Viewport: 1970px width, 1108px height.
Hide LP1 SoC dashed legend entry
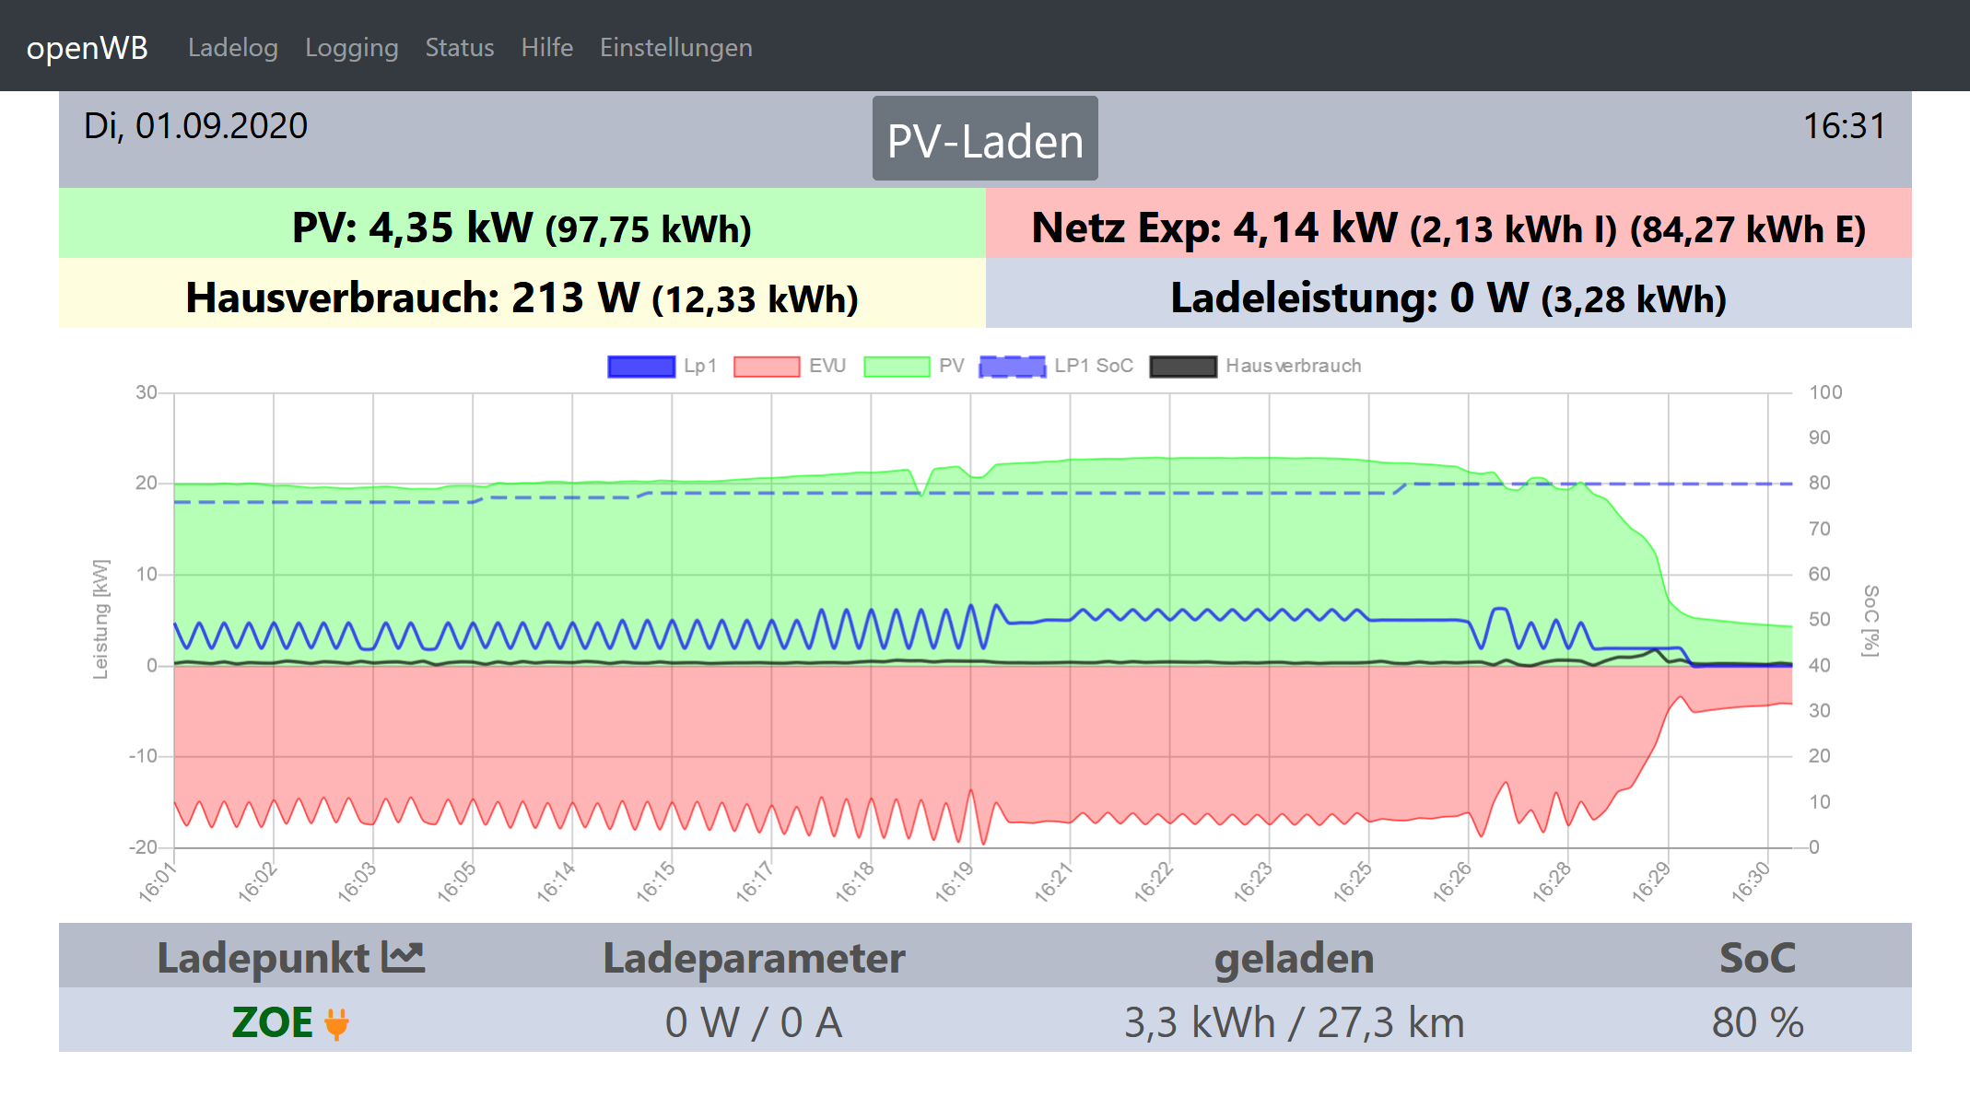tap(1012, 367)
